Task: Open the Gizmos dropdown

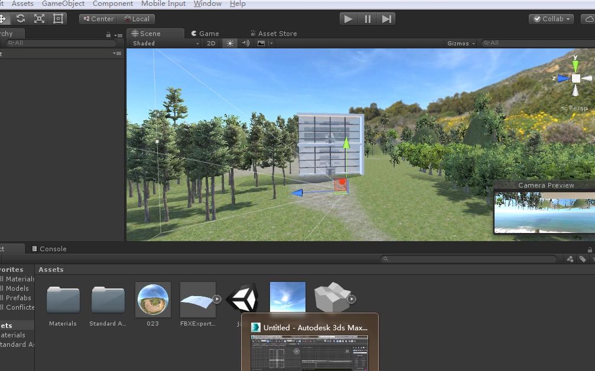Action: tap(460, 43)
